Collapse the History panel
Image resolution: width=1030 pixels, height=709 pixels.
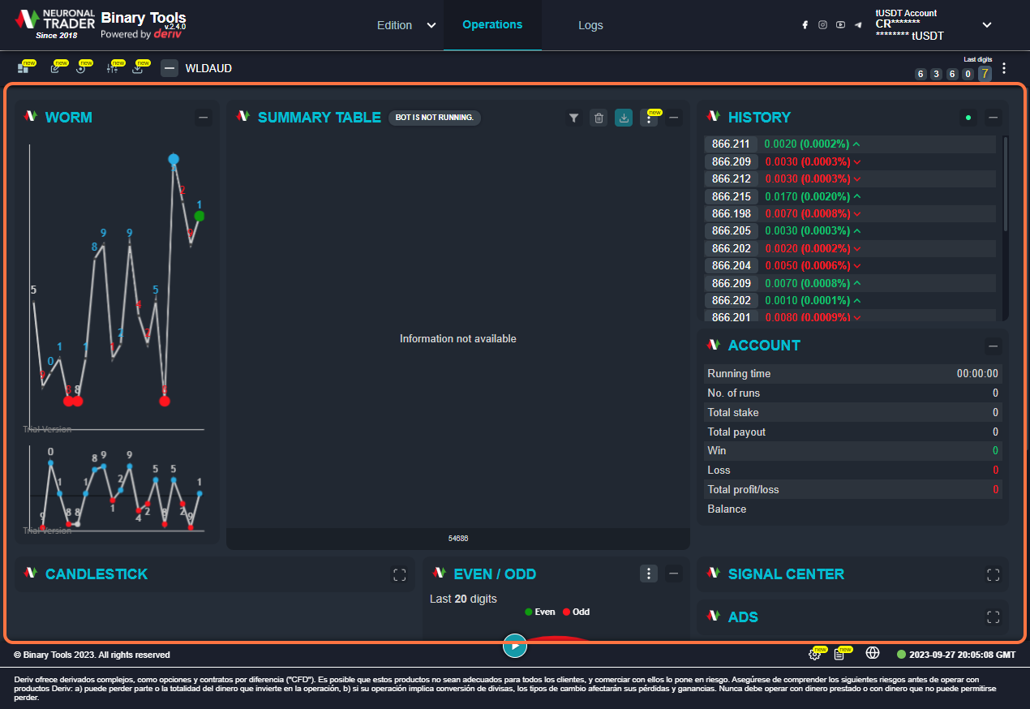click(993, 118)
